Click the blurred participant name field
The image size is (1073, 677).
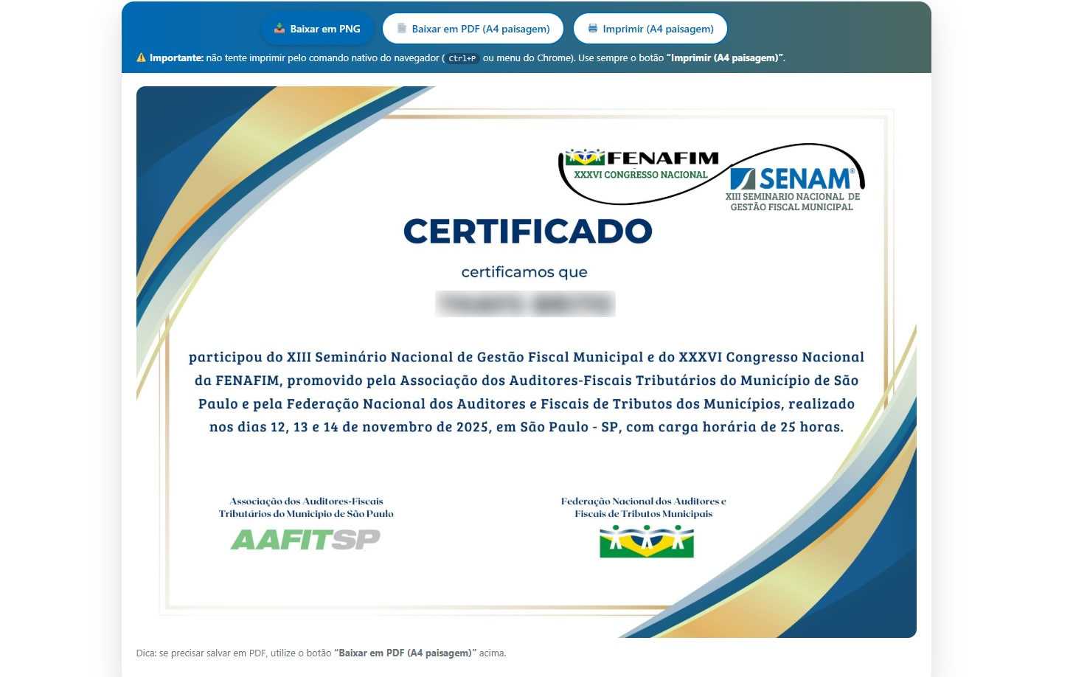pos(525,303)
